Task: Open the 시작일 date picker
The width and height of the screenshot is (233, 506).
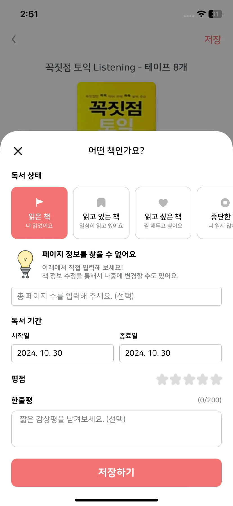Action: tap(62, 353)
